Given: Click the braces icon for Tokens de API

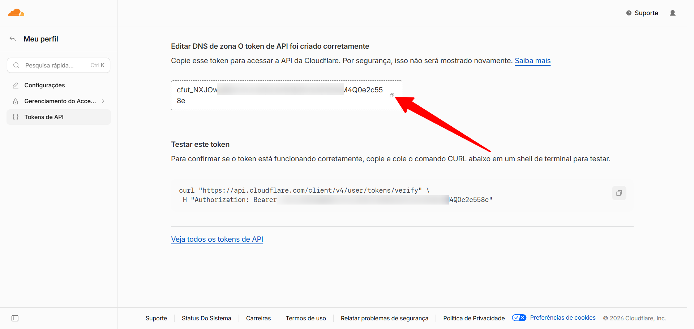Looking at the screenshot, I should 16,117.
